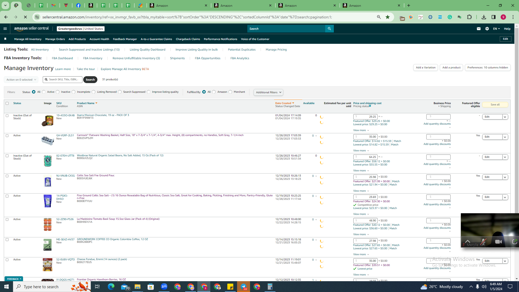The width and height of the screenshot is (519, 292).
Task: Sort by Product Name column
Action: tap(87, 103)
